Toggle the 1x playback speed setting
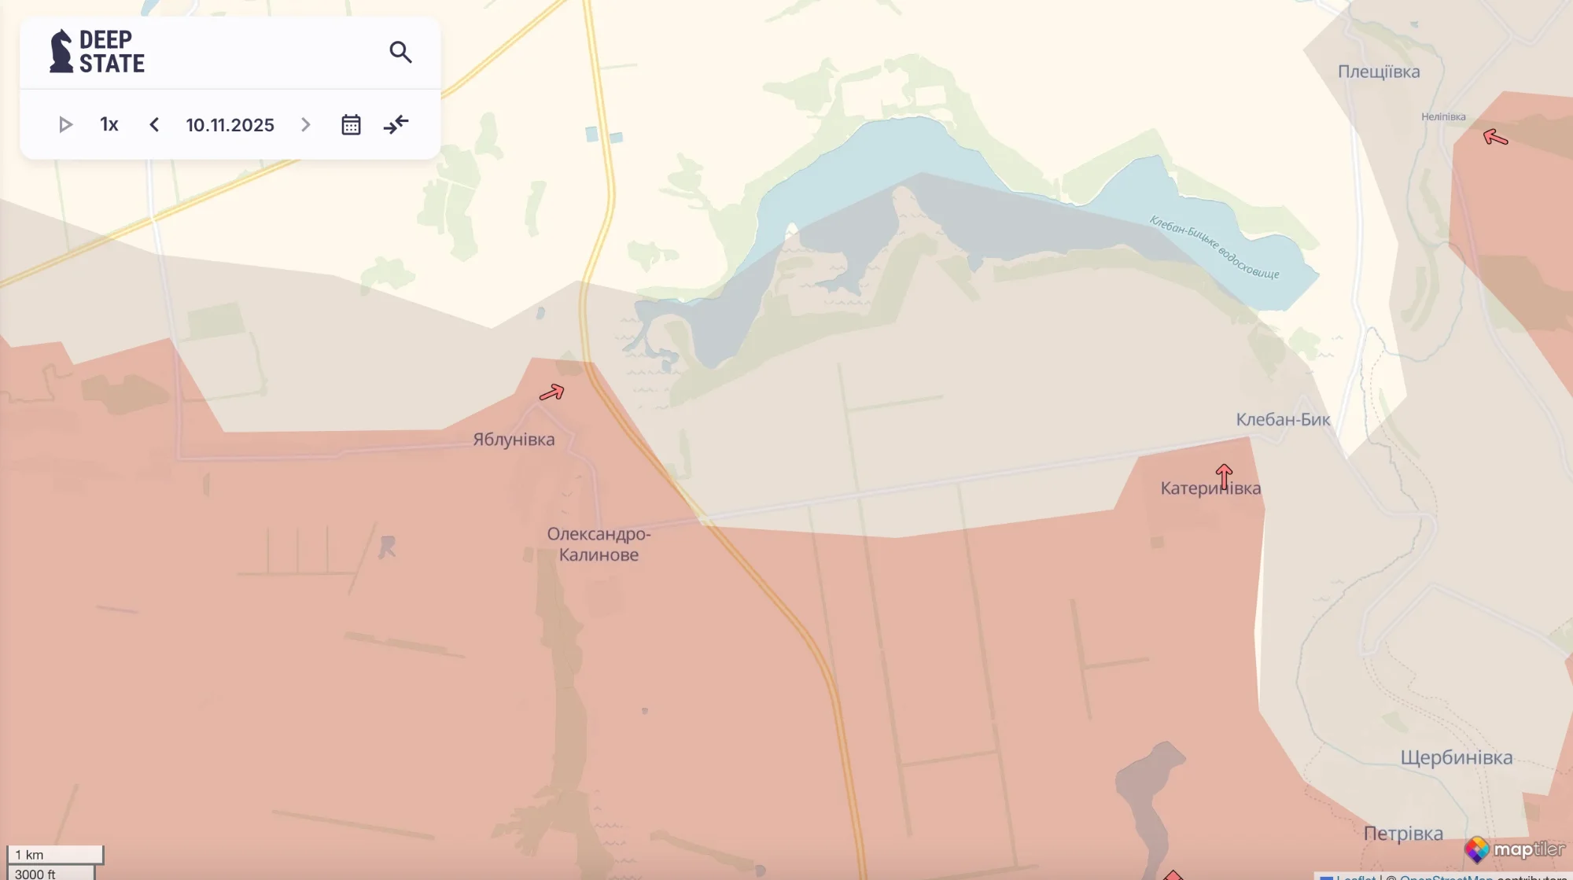 [109, 123]
